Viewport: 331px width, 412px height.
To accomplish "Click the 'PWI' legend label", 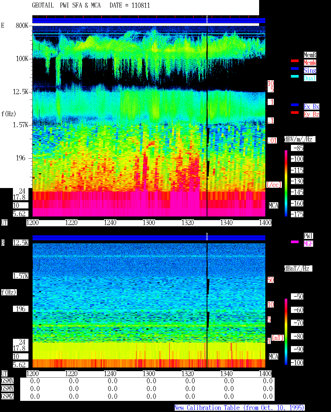I will (x=308, y=236).
